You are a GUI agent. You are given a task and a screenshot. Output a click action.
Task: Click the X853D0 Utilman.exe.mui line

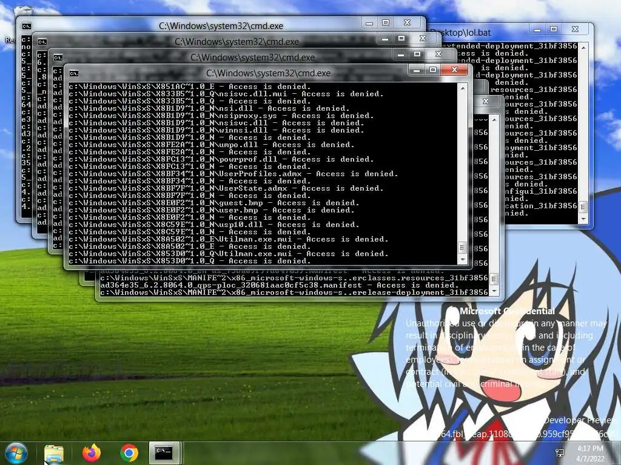click(x=228, y=254)
